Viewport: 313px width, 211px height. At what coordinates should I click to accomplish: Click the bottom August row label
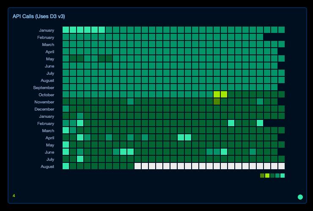point(47,167)
